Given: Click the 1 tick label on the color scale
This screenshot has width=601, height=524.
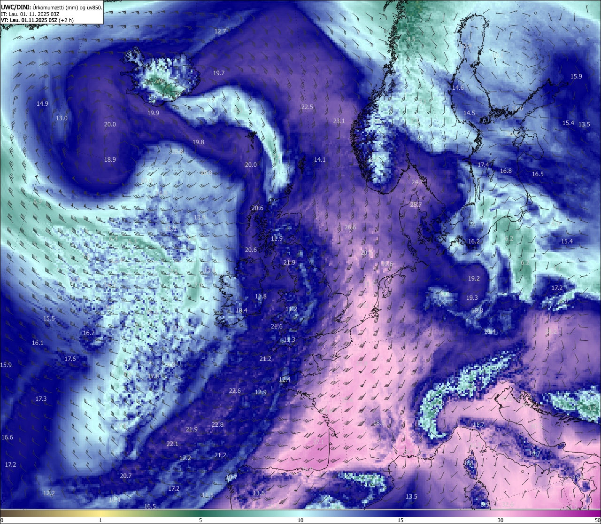Looking at the screenshot, I should point(100,520).
